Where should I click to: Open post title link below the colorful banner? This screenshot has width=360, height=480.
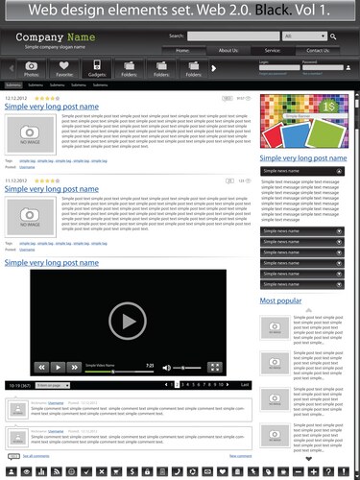(303, 158)
